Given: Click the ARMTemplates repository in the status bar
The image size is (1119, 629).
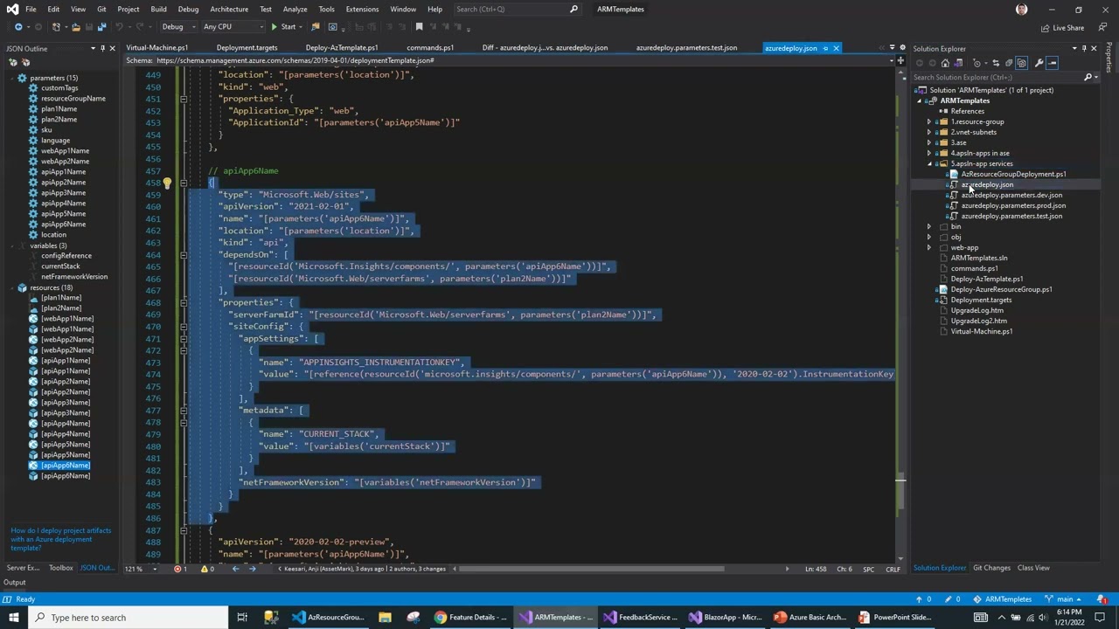Looking at the screenshot, I should pos(1003,599).
